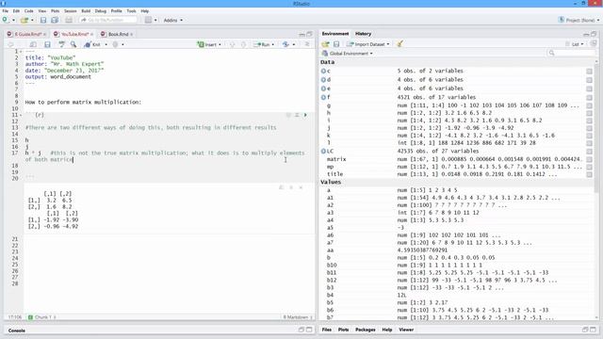603x339 pixels.
Task: Open Chunk 1 navigator in status bar
Action: click(42, 317)
